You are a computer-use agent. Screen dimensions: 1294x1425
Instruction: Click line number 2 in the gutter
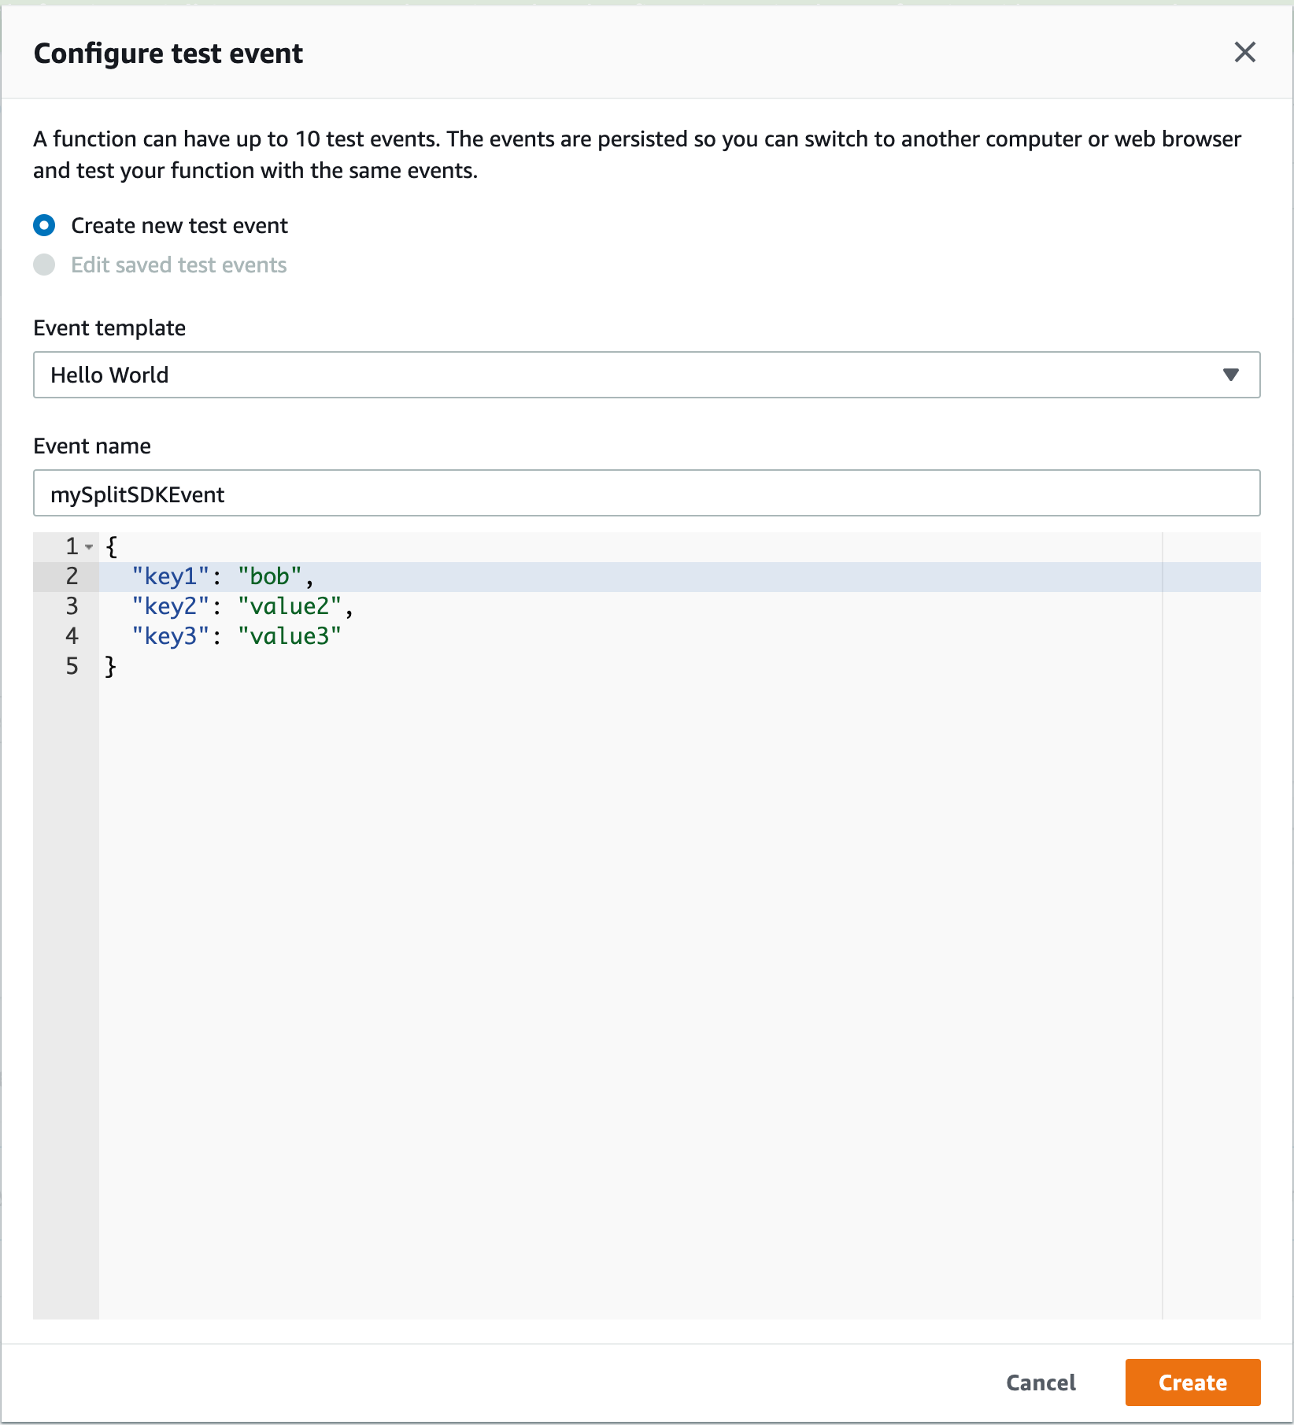pyautogui.click(x=72, y=576)
